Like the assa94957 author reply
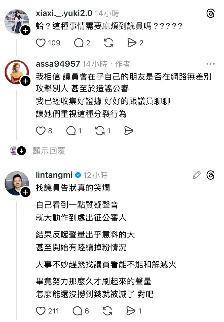 point(41,131)
